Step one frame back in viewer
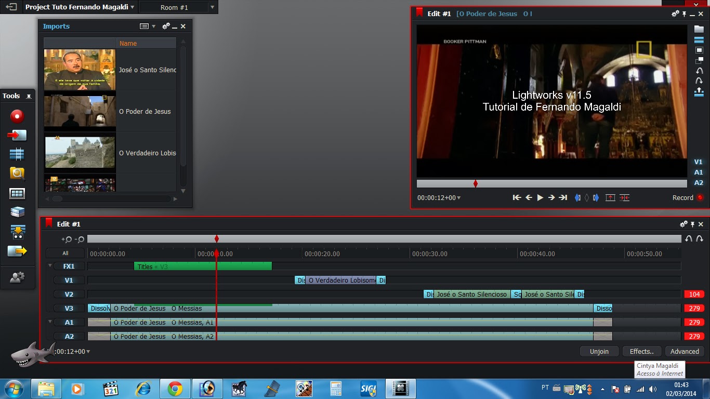 pyautogui.click(x=529, y=197)
